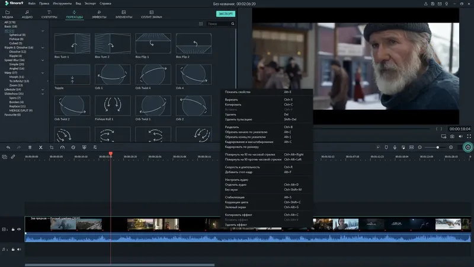The width and height of the screenshot is (474, 267).
Task: Toggle visibility eye of video track 1
Action: 19,229
